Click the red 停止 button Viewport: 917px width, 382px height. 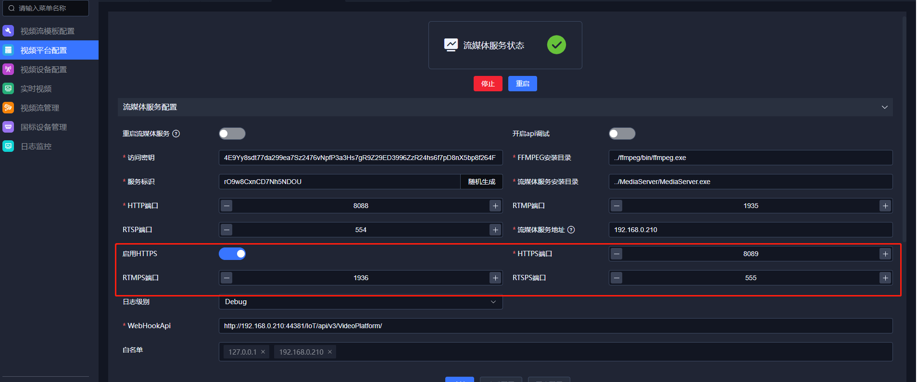click(x=488, y=84)
